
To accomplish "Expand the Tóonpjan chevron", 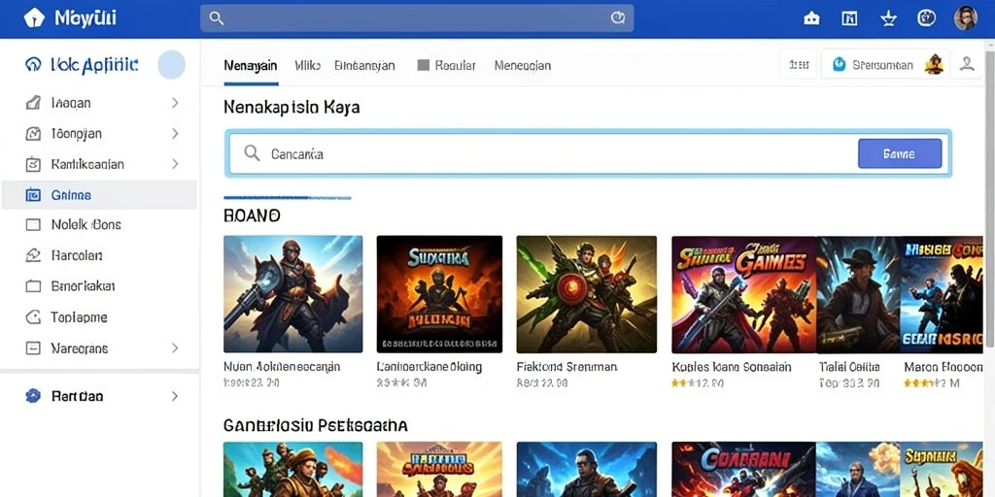I will 175,134.
